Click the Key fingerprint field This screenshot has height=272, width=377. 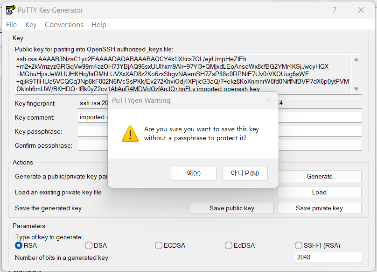click(219, 103)
